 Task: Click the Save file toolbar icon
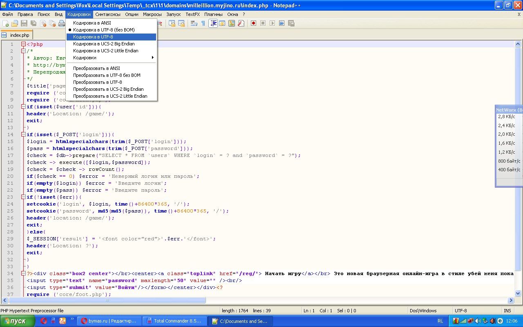24,23
